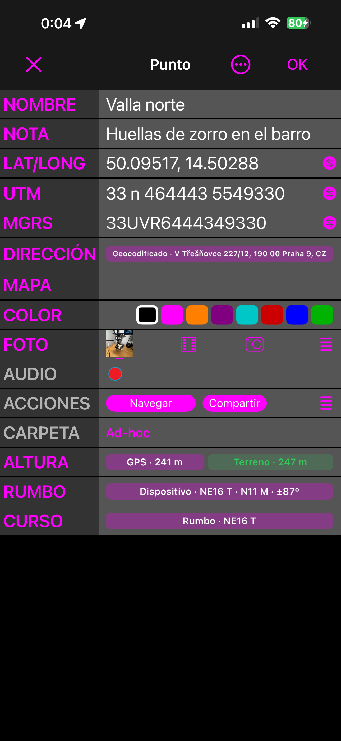The image size is (341, 741).
Task: Tap the battery indicator in status bar
Action: click(x=298, y=23)
